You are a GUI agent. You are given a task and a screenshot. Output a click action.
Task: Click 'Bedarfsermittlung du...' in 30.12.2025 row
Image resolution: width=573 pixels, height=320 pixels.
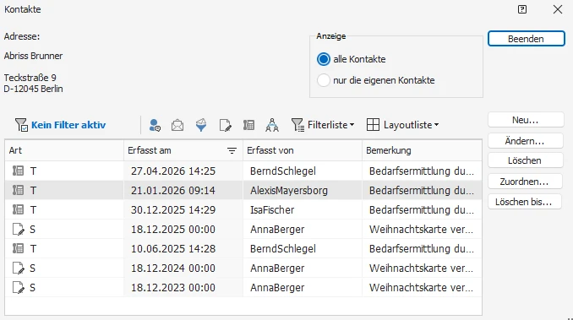(x=422, y=210)
